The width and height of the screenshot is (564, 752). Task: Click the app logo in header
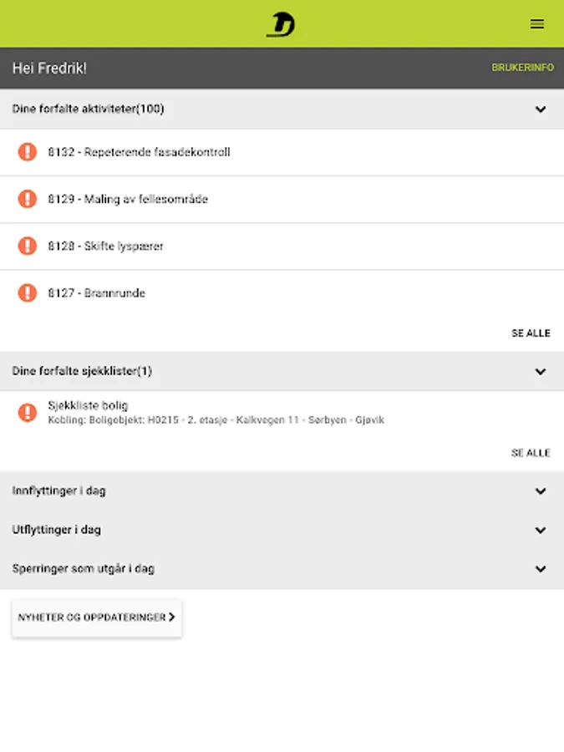tap(281, 24)
